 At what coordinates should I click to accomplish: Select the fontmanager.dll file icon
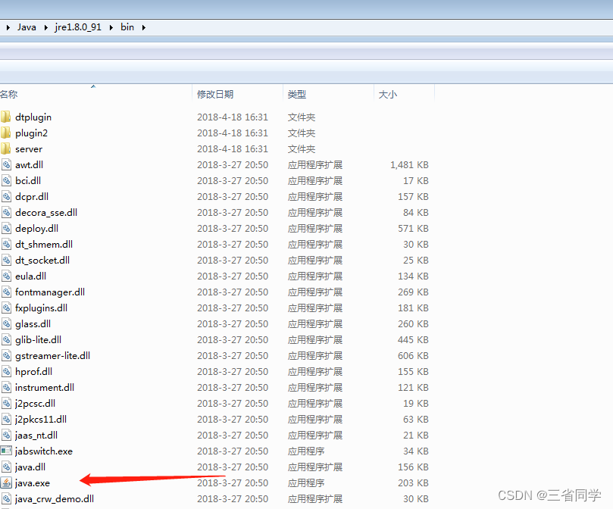coord(6,292)
